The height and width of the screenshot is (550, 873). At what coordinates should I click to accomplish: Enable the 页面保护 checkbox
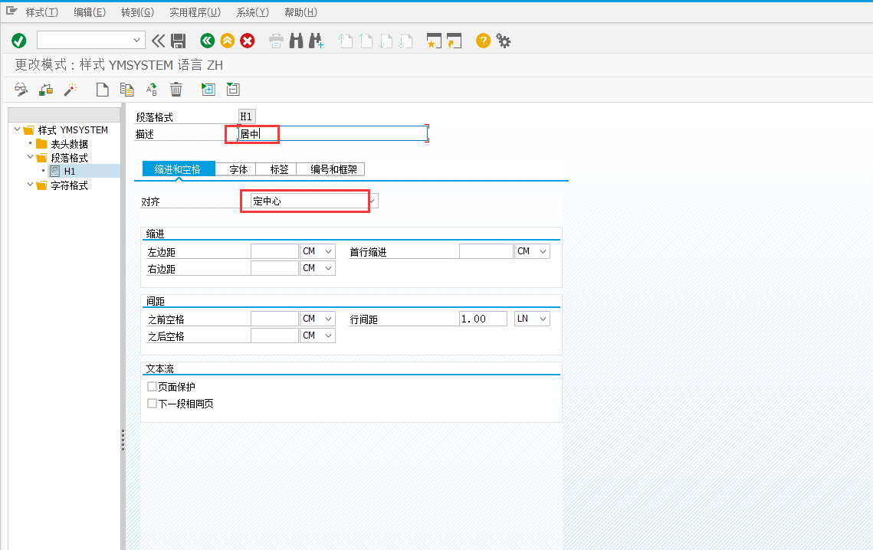click(152, 386)
